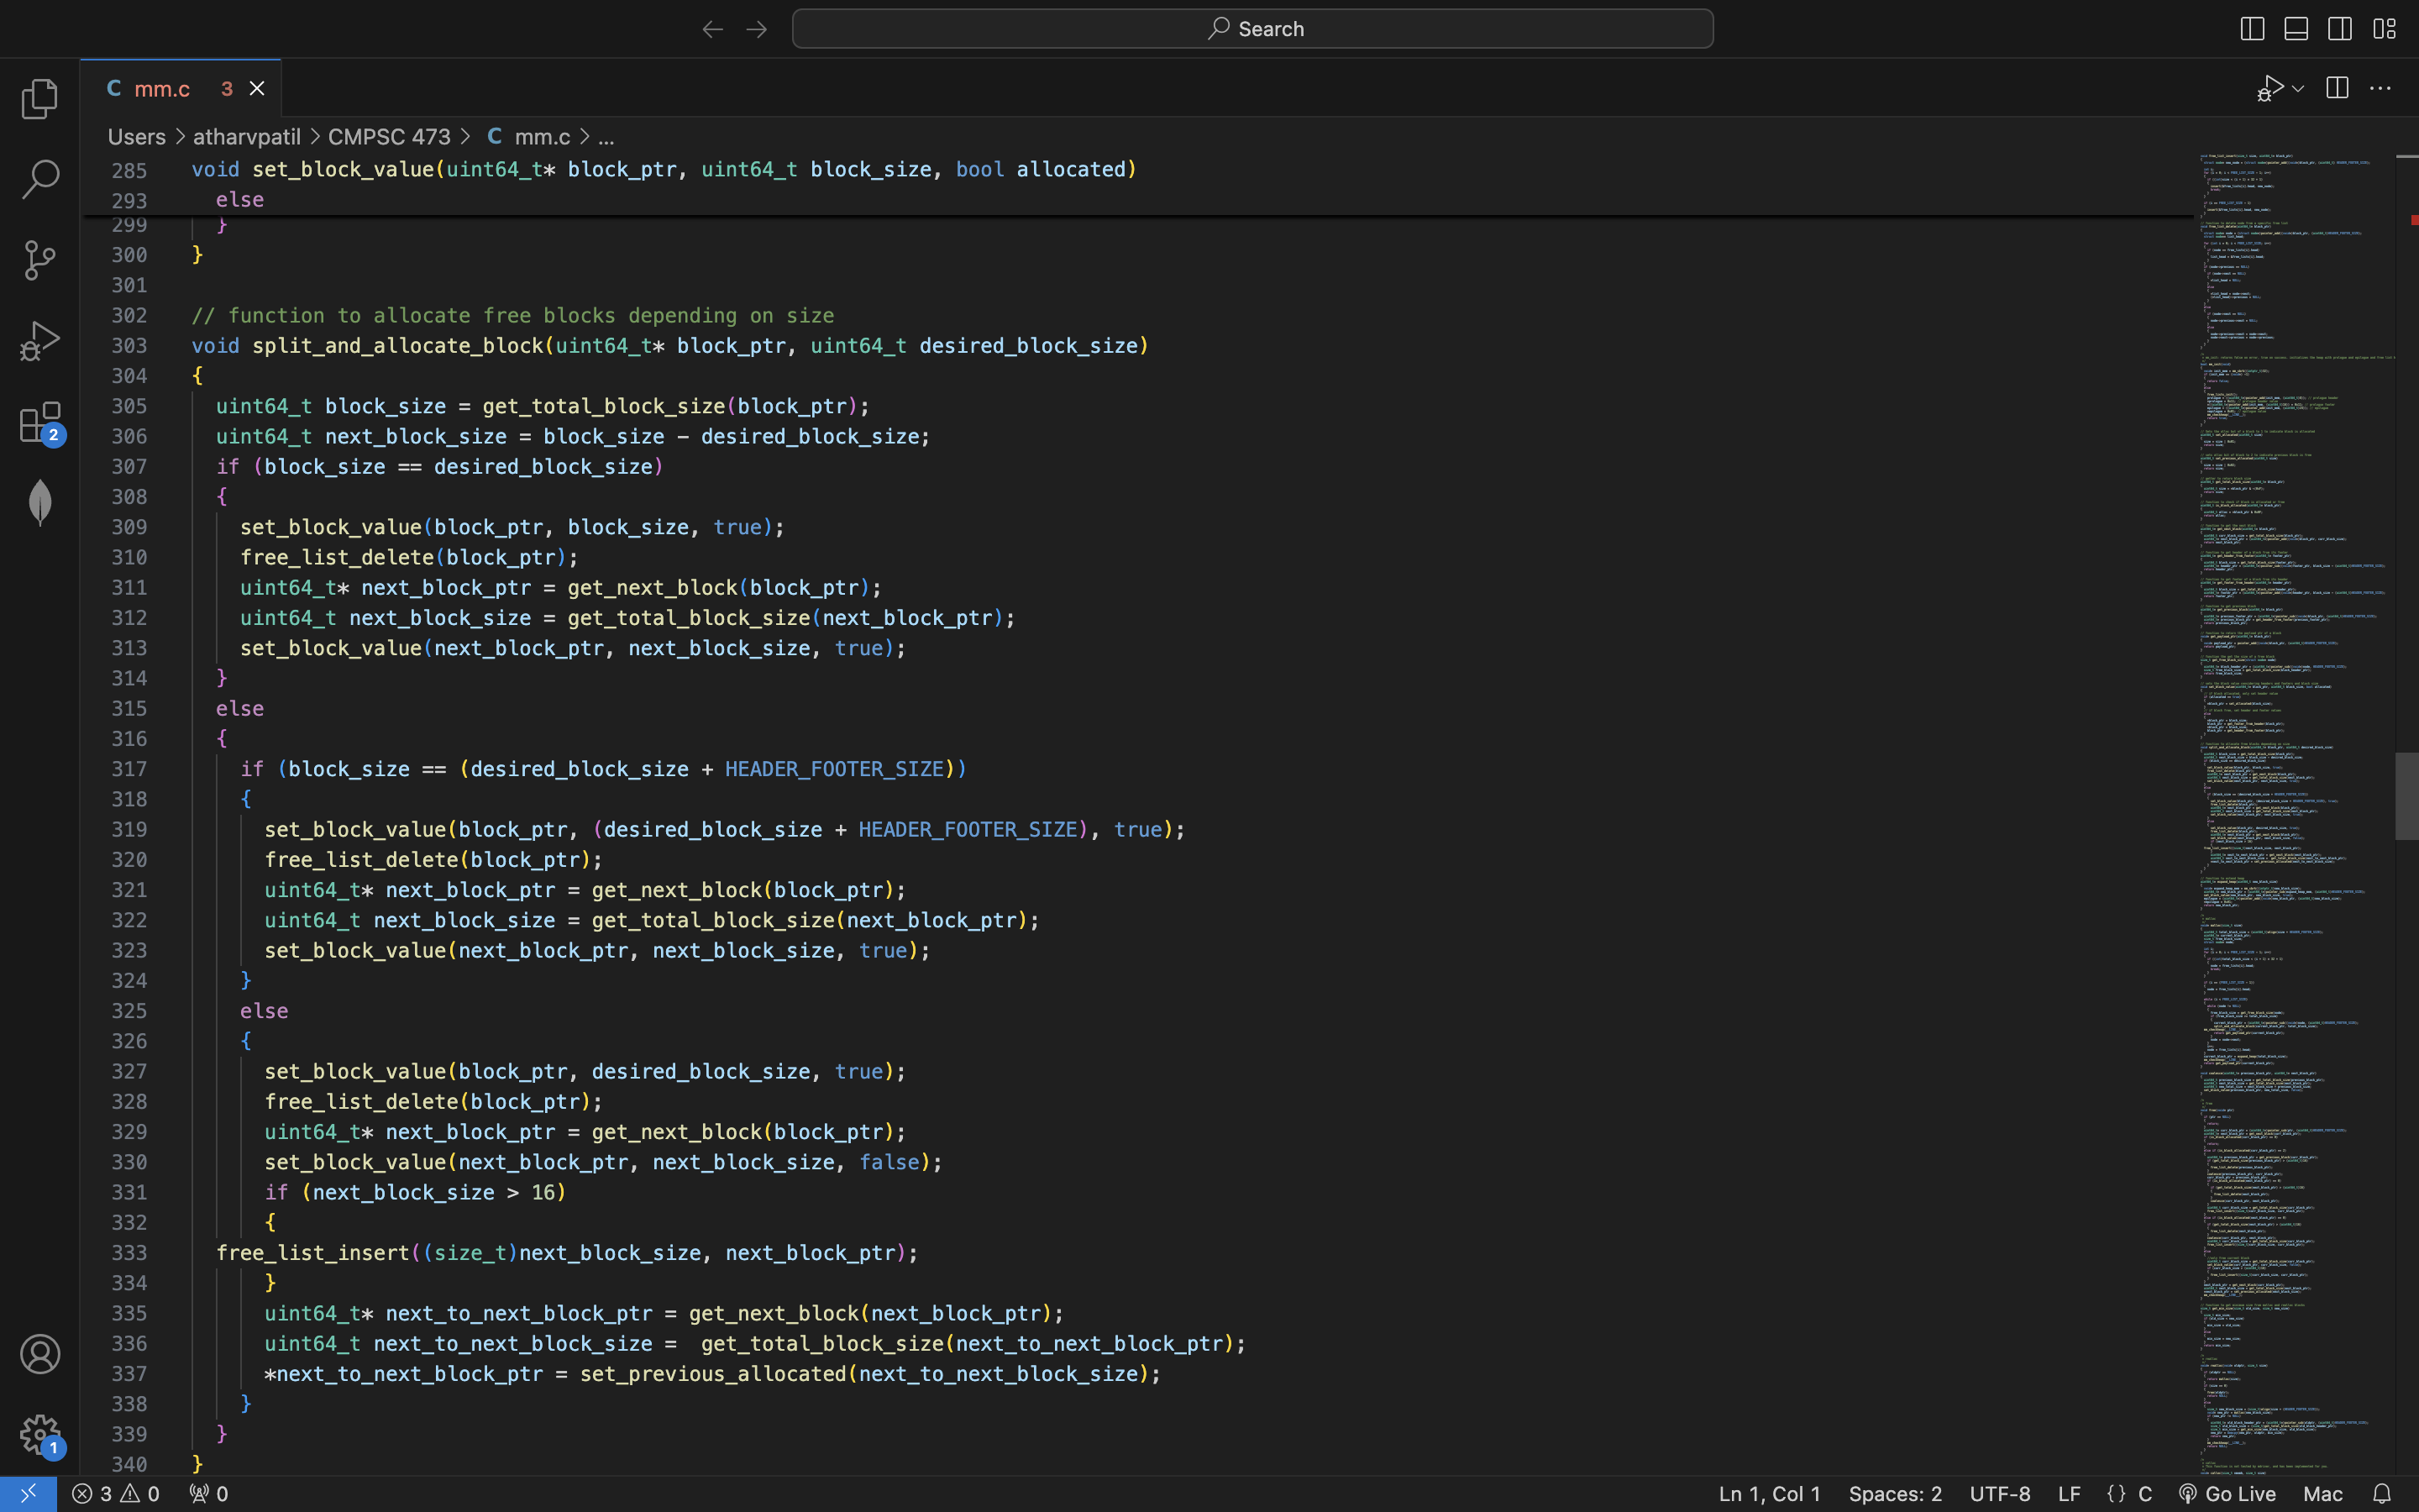Open the Explorer view in activity bar
2419x1512 pixels.
coord(40,98)
